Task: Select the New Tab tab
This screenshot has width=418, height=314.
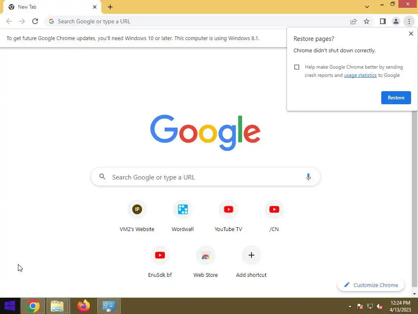Action: tap(52, 7)
